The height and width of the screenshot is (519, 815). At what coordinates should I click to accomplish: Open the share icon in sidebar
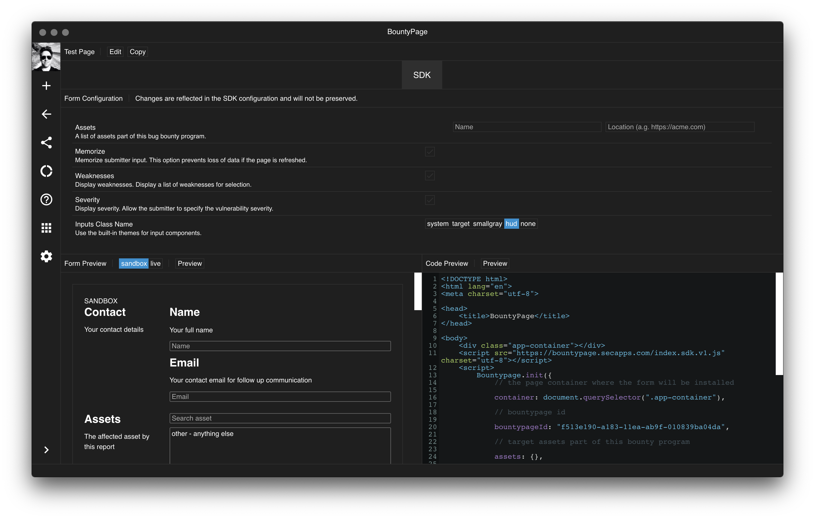(x=46, y=143)
